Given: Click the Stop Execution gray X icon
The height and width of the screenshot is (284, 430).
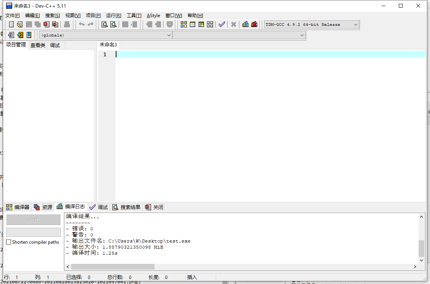Looking at the screenshot, I should 234,24.
